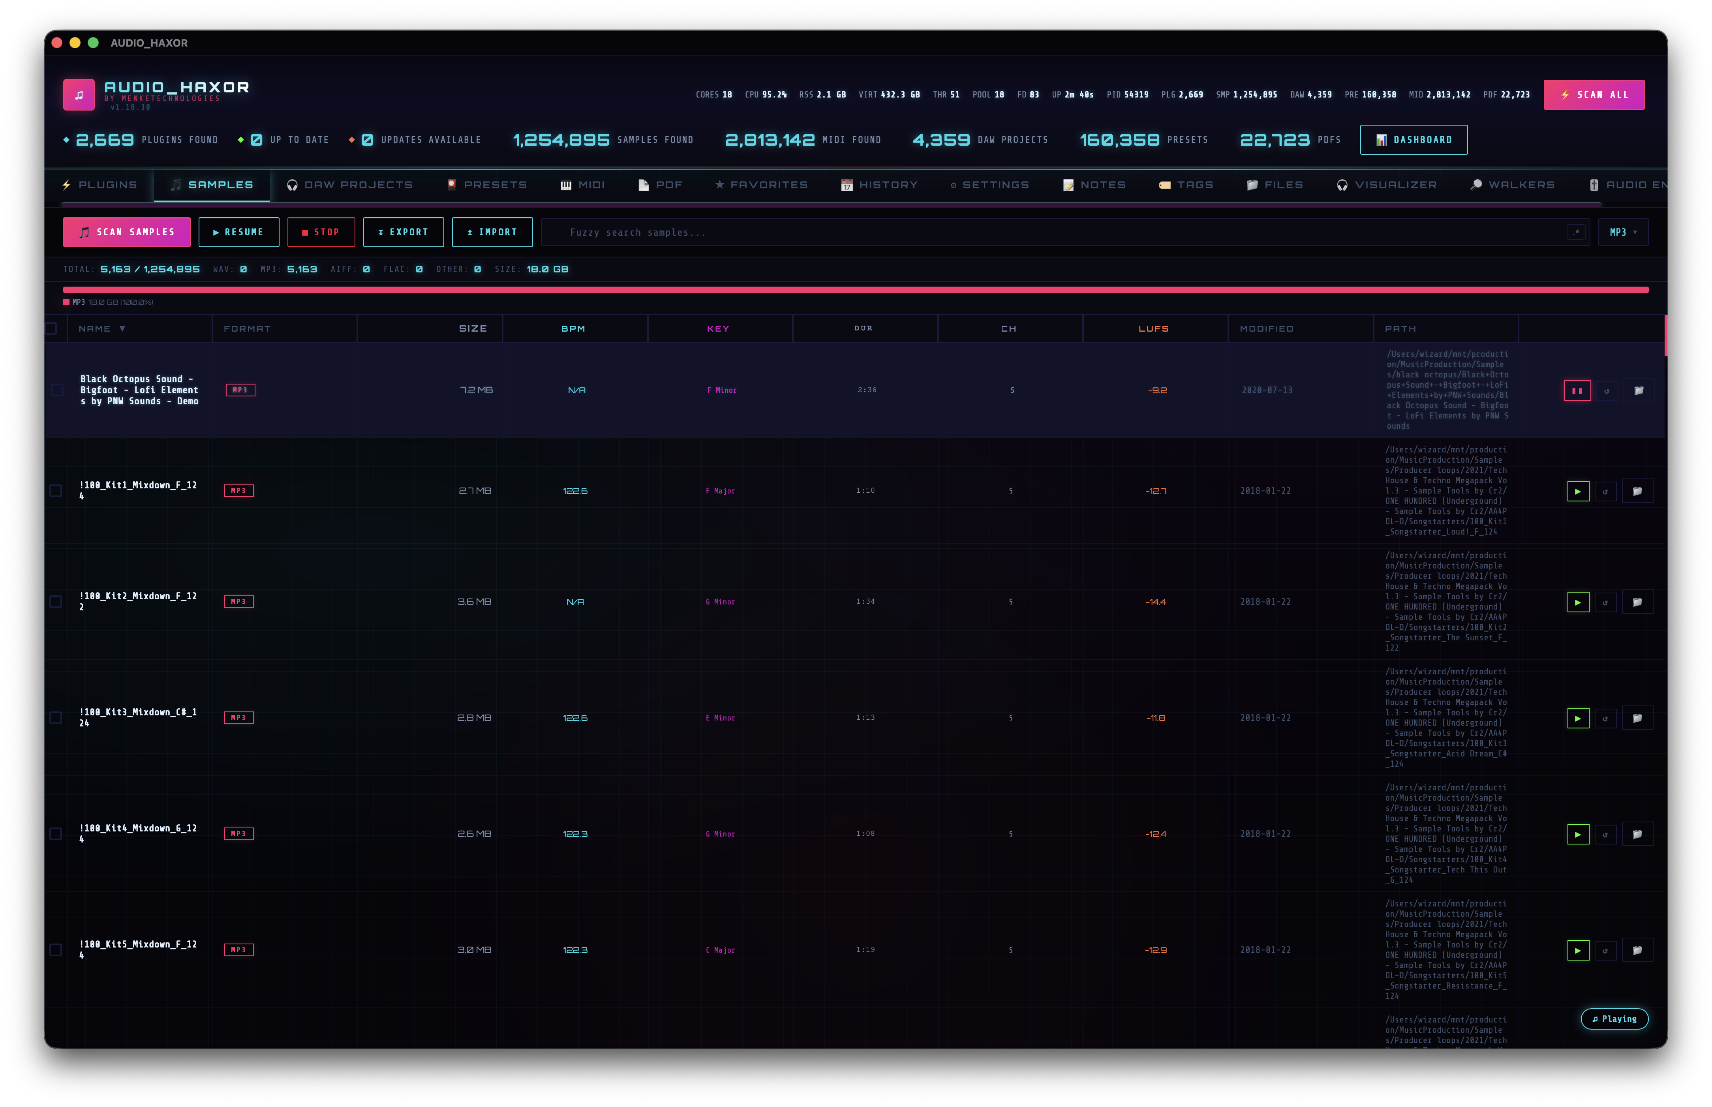Click the Scan Samples button

pyautogui.click(x=126, y=232)
